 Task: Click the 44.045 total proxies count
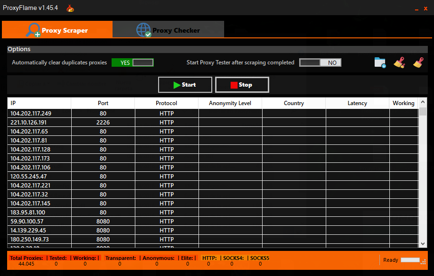[26, 264]
